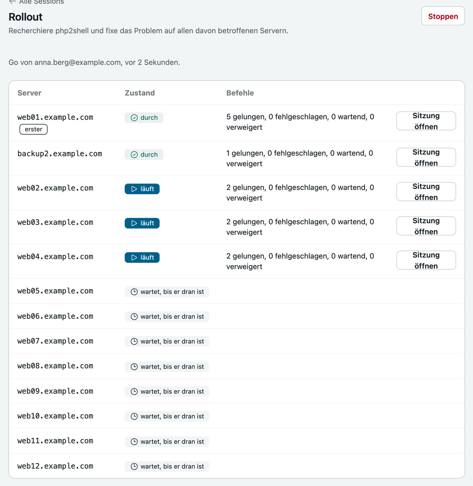The height and width of the screenshot is (486, 473).
Task: Open session for web02.example.com
Action: (426, 192)
